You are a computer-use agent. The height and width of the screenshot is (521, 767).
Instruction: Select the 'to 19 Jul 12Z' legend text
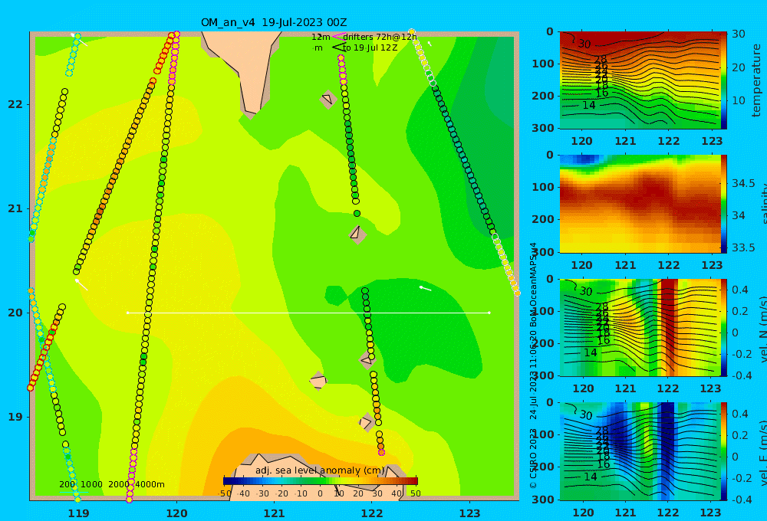(x=370, y=48)
